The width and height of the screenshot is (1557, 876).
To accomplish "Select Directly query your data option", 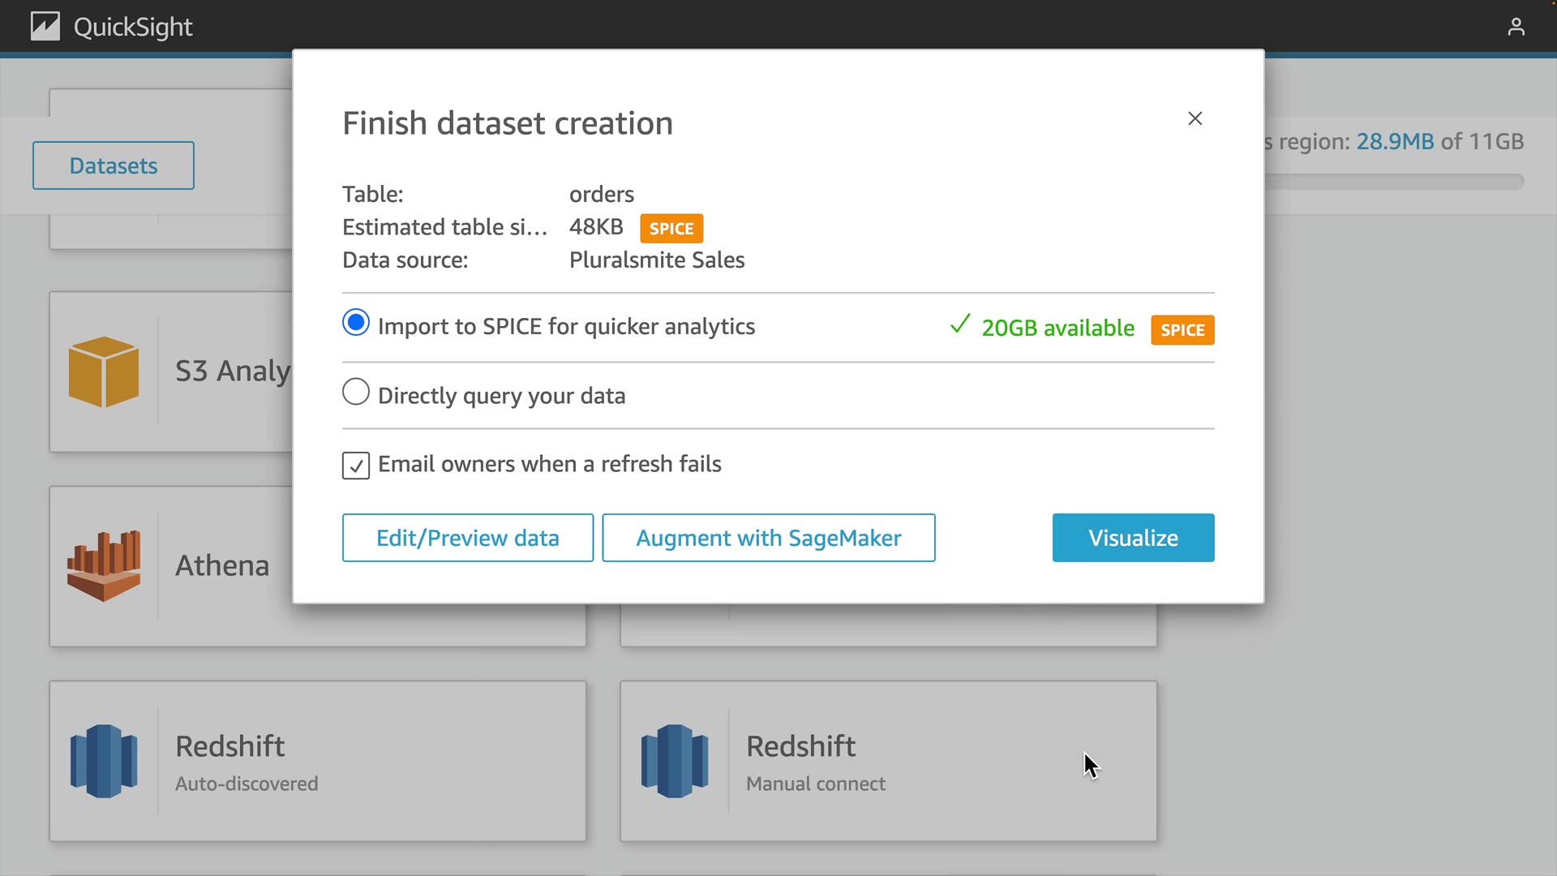I will click(356, 393).
